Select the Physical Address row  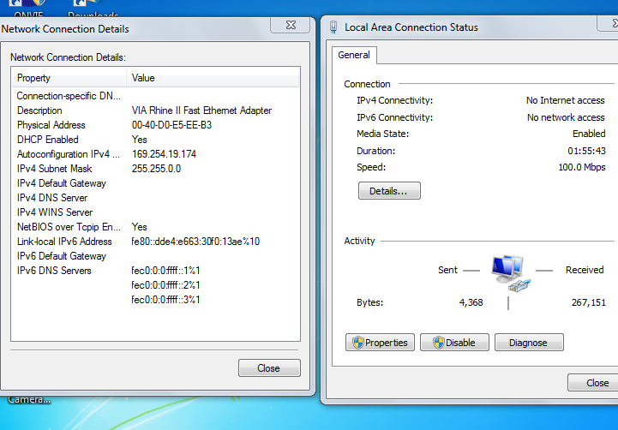(51, 125)
